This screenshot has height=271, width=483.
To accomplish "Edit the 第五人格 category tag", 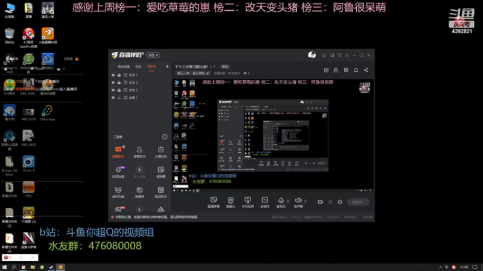I will pyautogui.click(x=193, y=73).
